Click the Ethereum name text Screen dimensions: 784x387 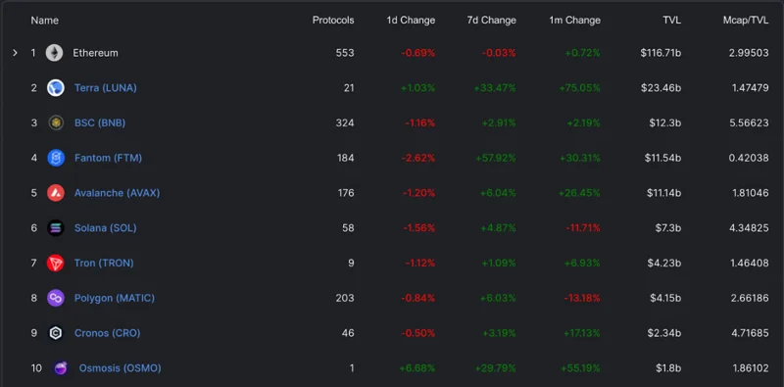pyautogui.click(x=95, y=53)
